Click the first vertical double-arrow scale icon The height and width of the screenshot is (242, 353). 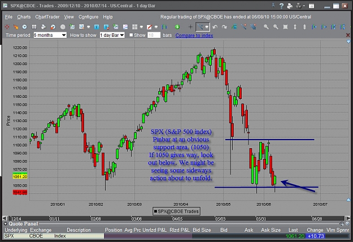[x=295, y=27]
